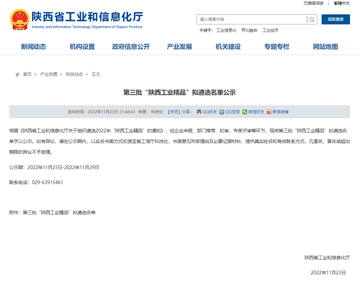
Task: Click the article title 第三批“陕西工业精品”拟遴选名单公示
Action: 180,92
